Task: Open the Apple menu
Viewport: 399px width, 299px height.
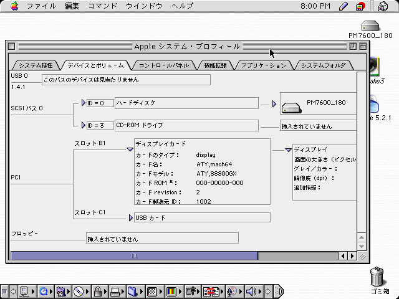Action: pyautogui.click(x=14, y=6)
